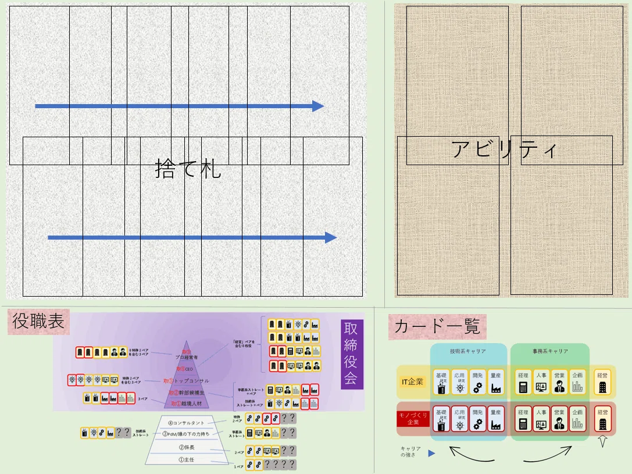The image size is (632, 474).
Task: Click the purple 取締役会 banner
Action: [x=352, y=355]
